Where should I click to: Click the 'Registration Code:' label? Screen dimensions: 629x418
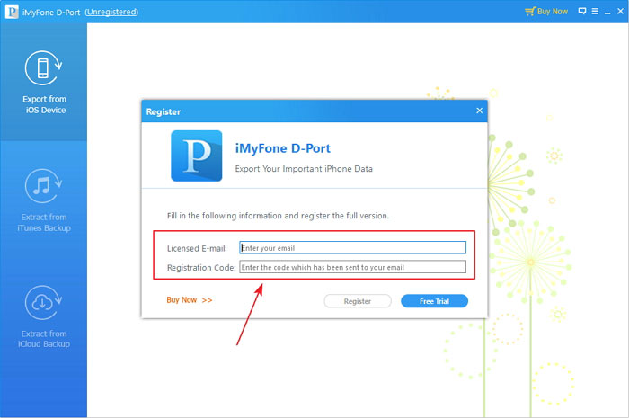coord(201,268)
